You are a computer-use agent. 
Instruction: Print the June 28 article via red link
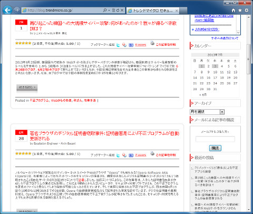[x=166, y=155]
